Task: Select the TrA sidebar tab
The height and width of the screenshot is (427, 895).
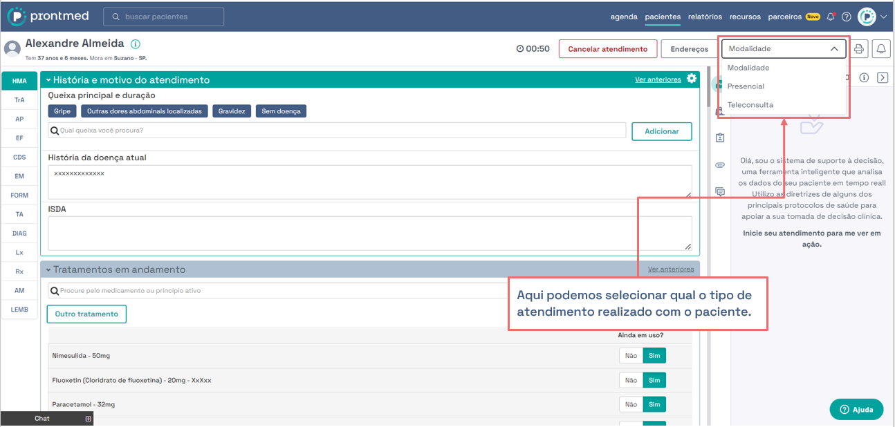Action: pyautogui.click(x=19, y=100)
